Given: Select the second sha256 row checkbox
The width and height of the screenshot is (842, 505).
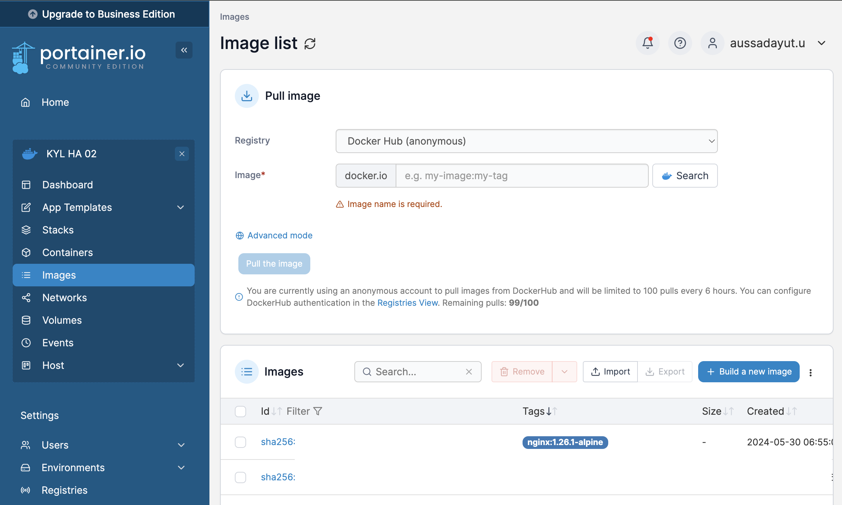Looking at the screenshot, I should tap(240, 477).
